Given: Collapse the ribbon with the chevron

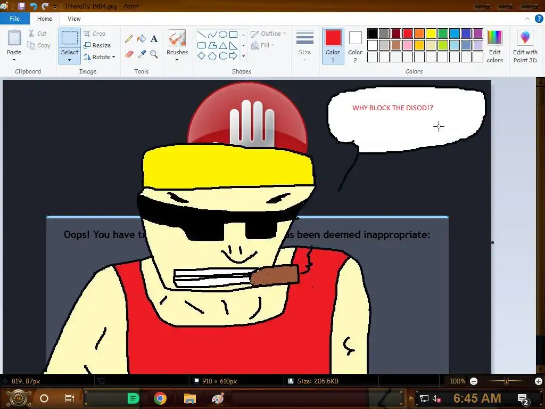Looking at the screenshot, I should [x=527, y=19].
